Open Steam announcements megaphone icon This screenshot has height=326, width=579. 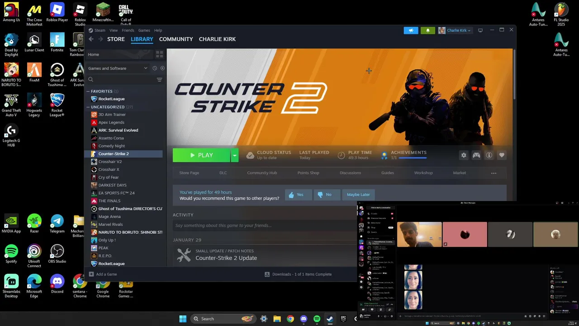[x=411, y=30]
